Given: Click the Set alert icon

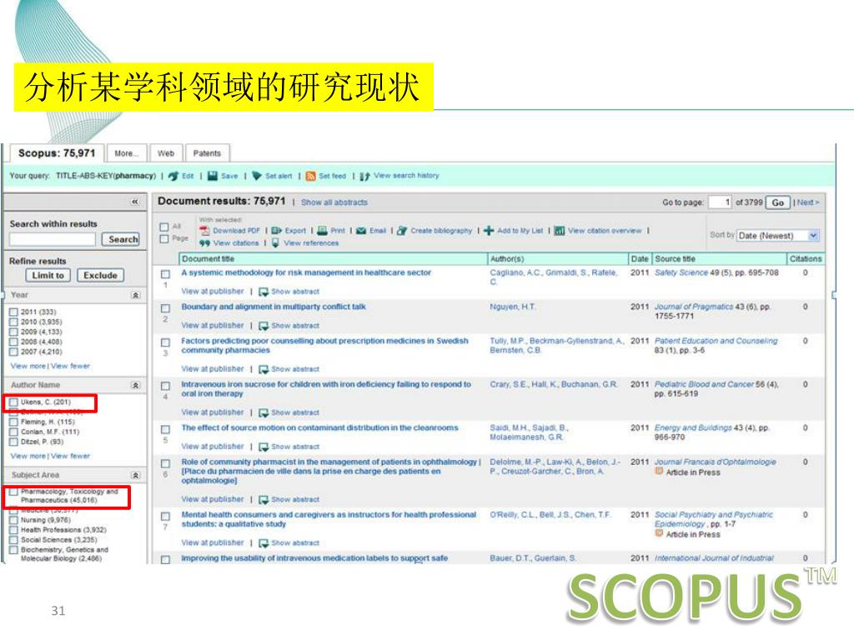Looking at the screenshot, I should (257, 176).
